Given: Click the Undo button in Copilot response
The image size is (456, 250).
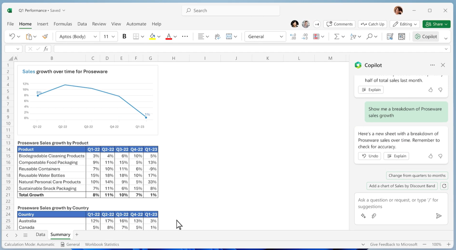Looking at the screenshot, I should pos(369,156).
